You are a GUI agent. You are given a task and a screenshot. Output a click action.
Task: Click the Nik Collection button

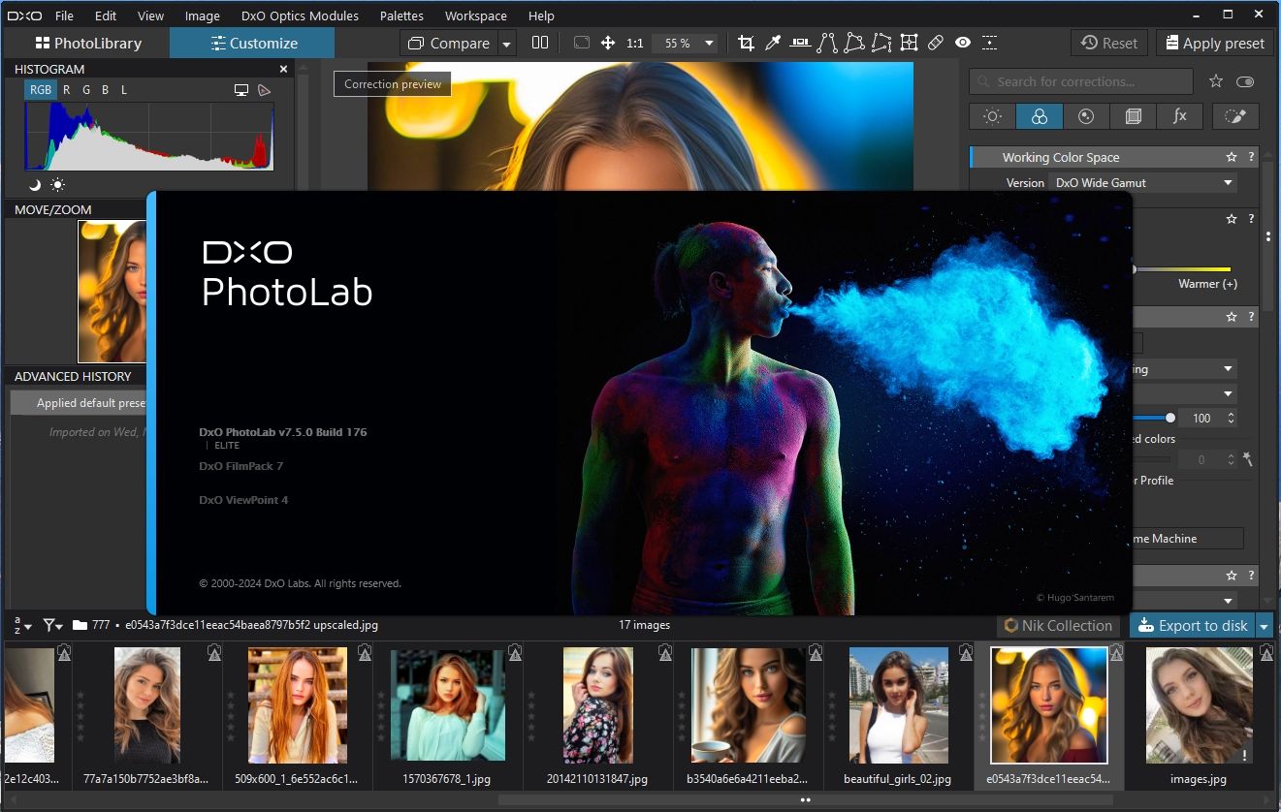[x=1058, y=626]
